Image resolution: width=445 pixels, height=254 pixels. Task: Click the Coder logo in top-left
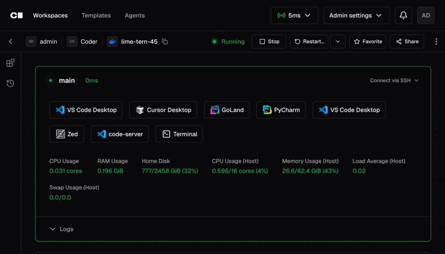coord(16,15)
